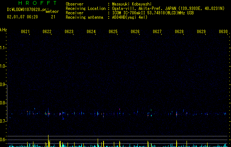Click the Receiving antenna label
This screenshot has height=147, width=231.
[x=84, y=17]
